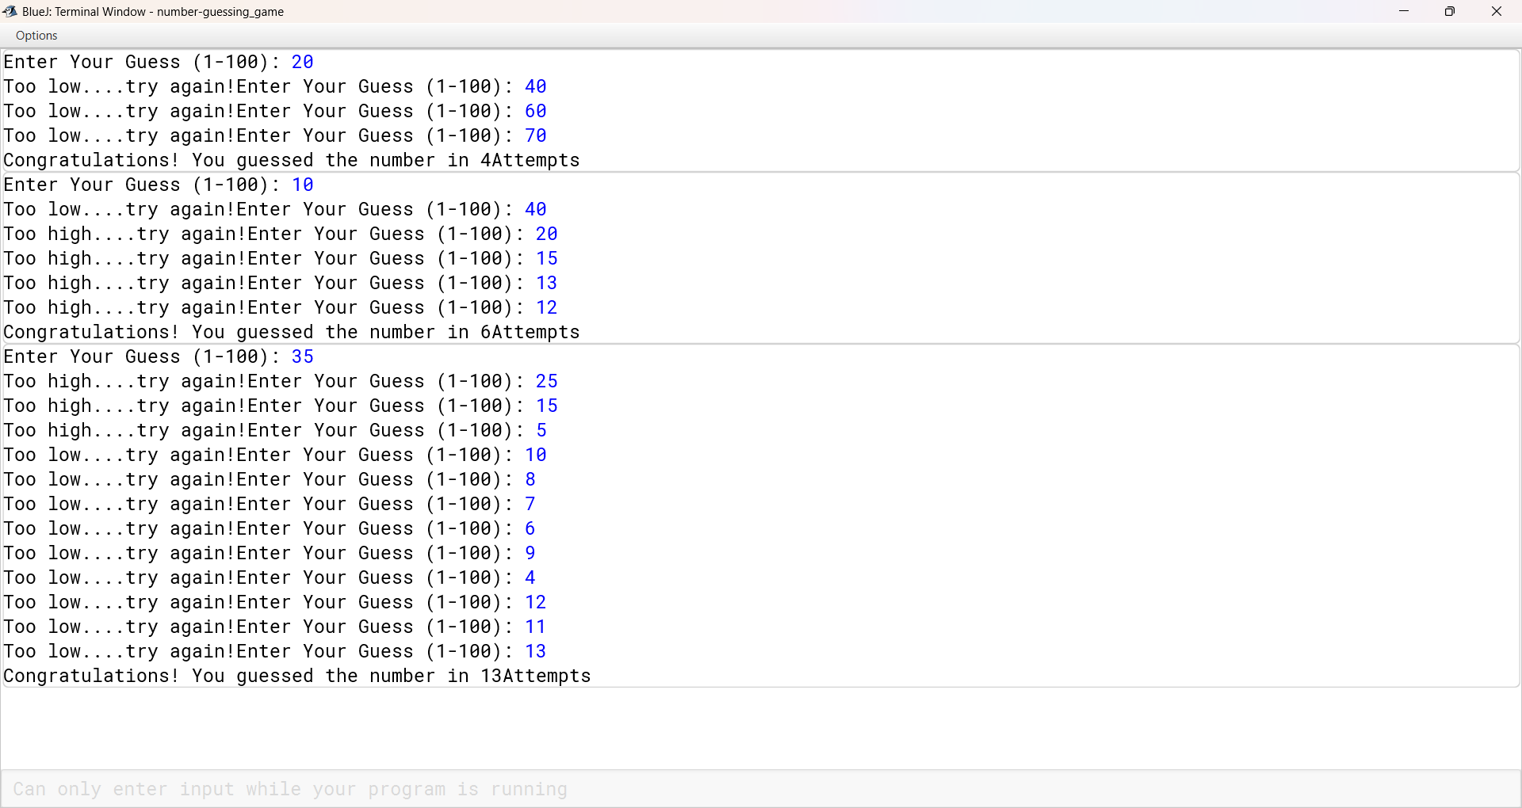Image resolution: width=1522 pixels, height=808 pixels.
Task: Click the guess value 11 near the bottom
Action: 534,627
